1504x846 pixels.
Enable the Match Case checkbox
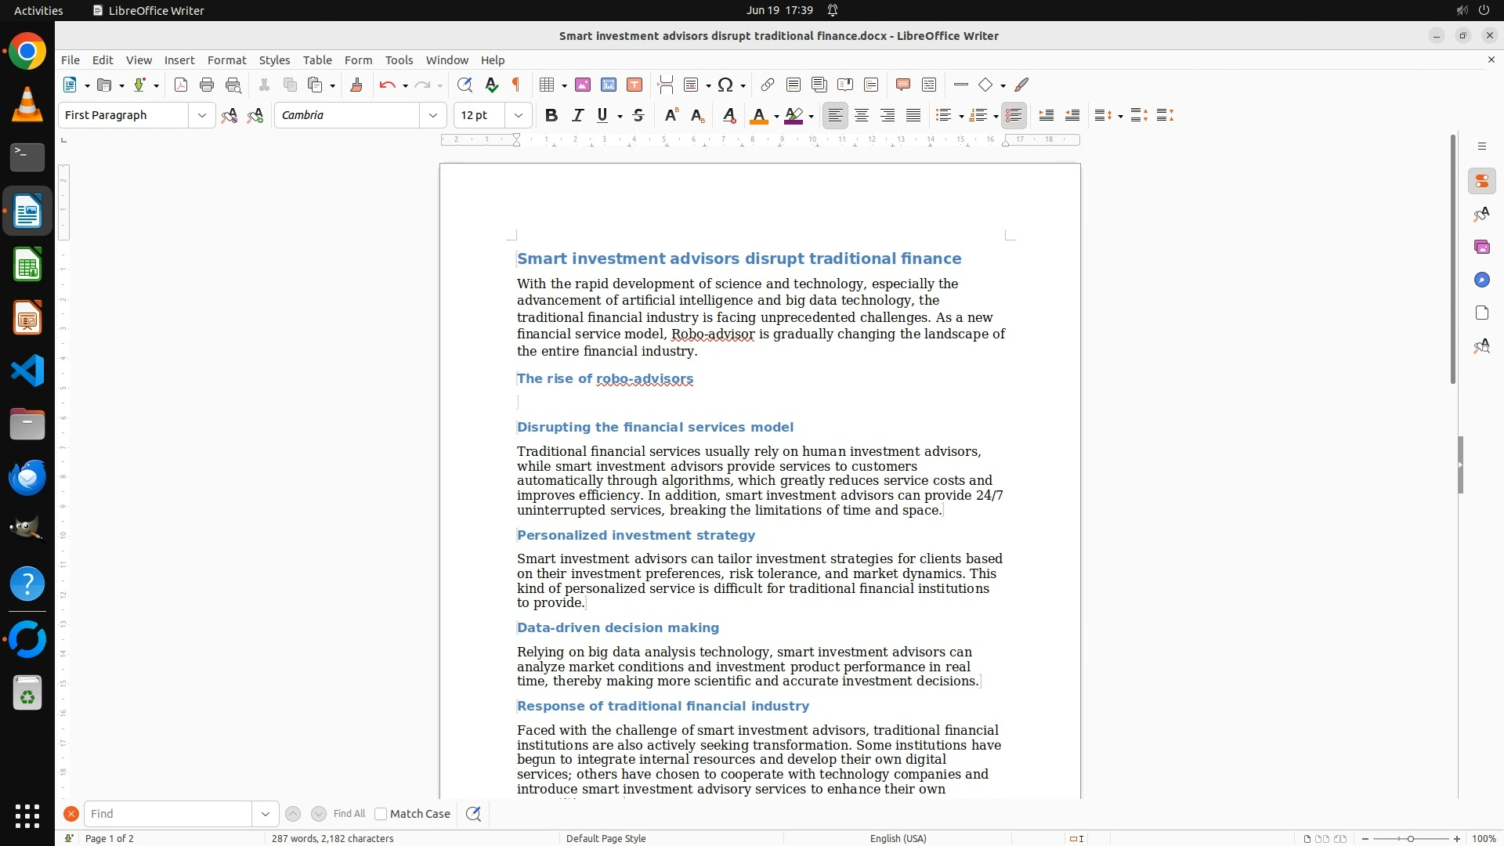[381, 814]
